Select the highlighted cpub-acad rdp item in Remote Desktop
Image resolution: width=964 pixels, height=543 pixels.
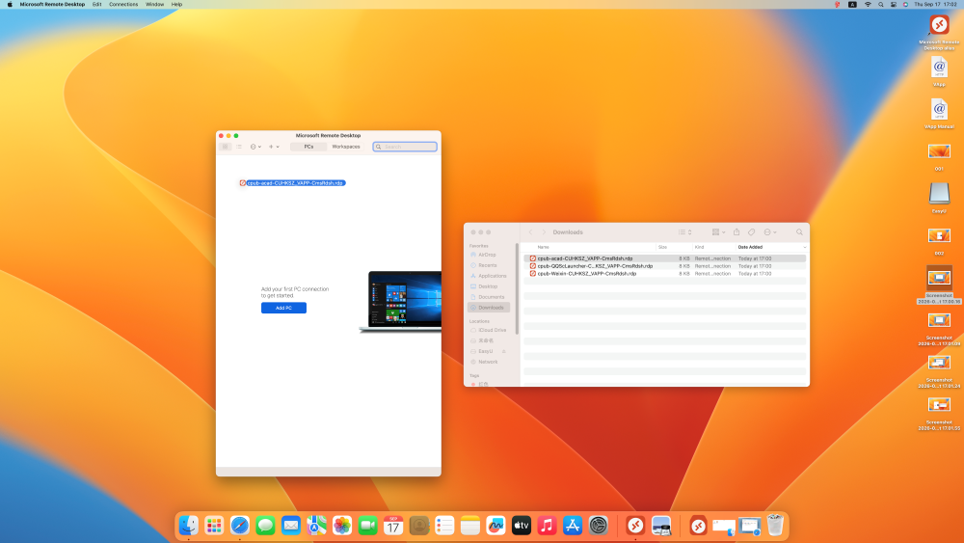pyautogui.click(x=292, y=183)
